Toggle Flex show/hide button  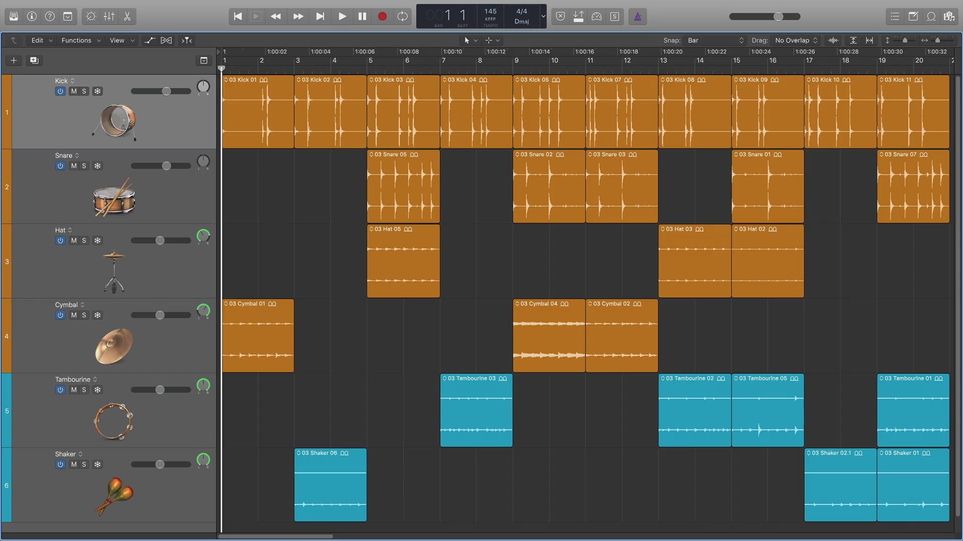pyautogui.click(x=166, y=40)
